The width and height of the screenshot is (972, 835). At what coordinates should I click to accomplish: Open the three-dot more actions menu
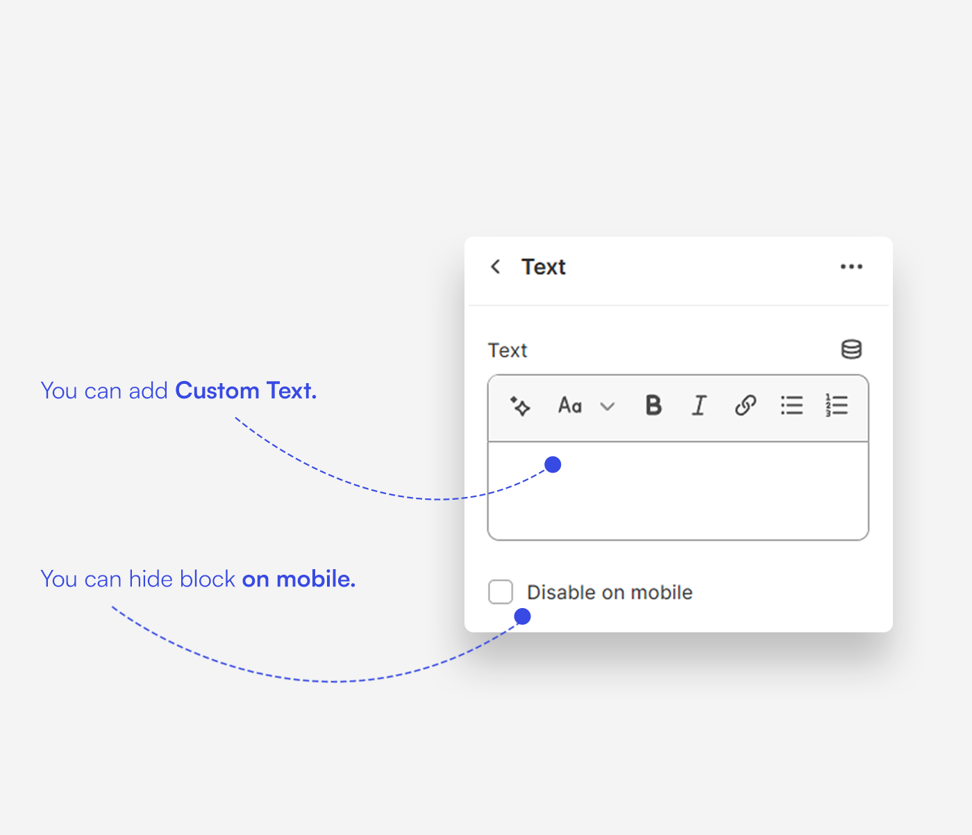coord(851,267)
